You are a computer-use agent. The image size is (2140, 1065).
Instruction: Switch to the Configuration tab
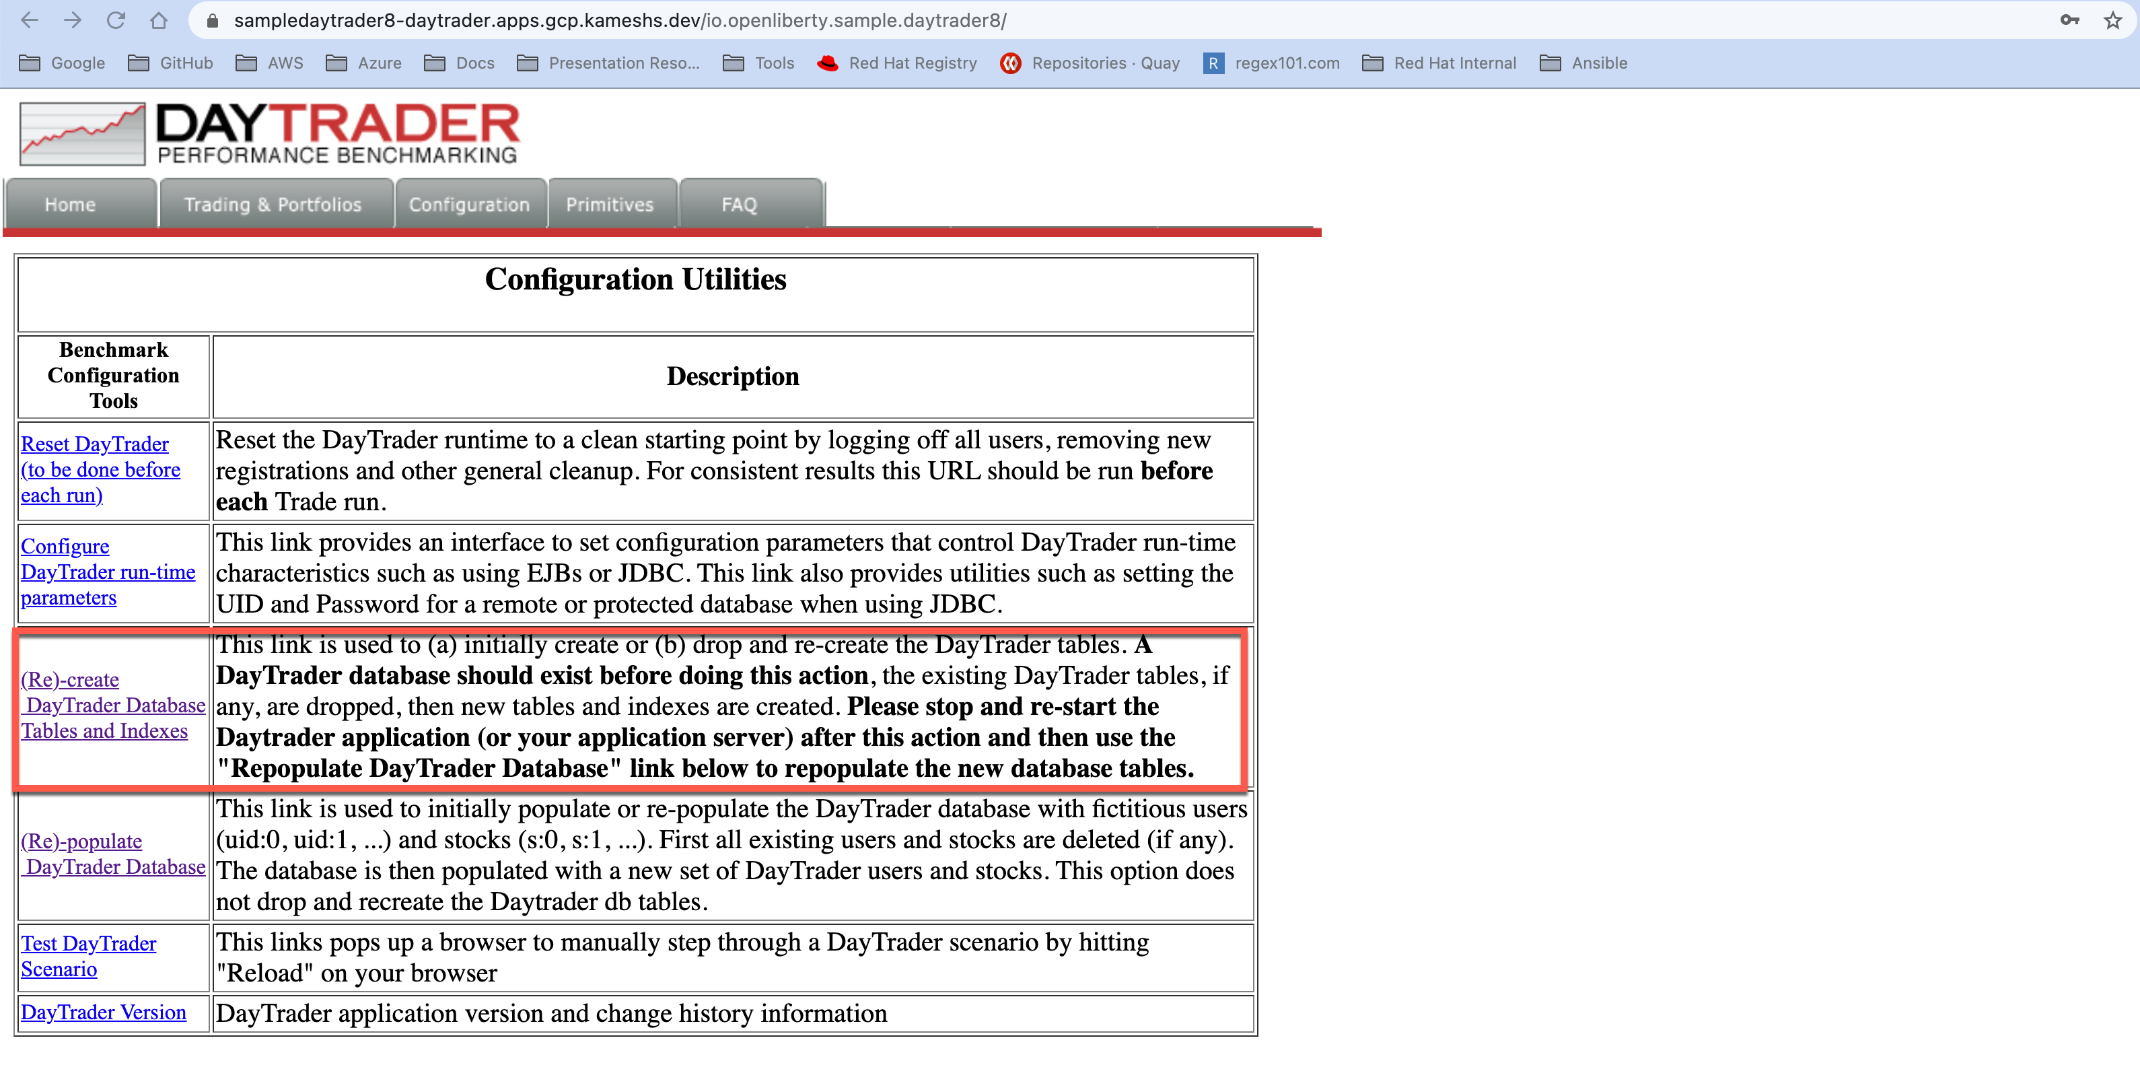pos(470,203)
